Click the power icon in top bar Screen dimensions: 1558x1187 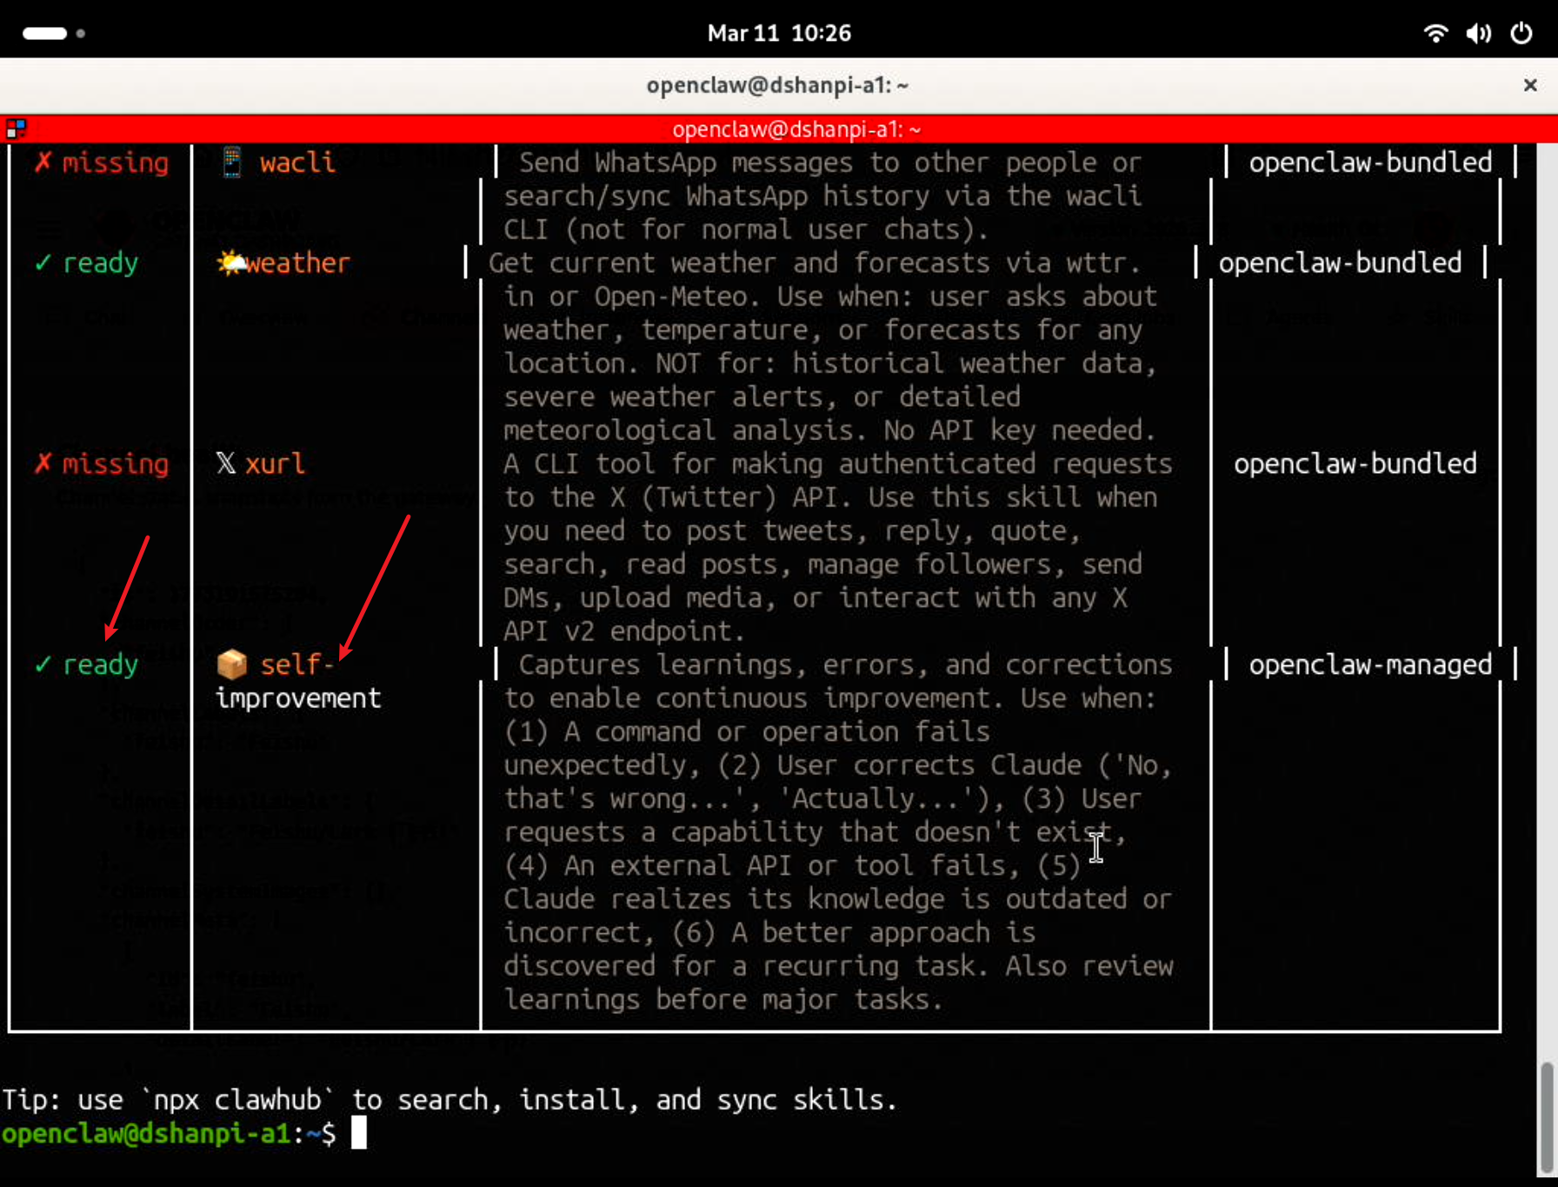1521,33
